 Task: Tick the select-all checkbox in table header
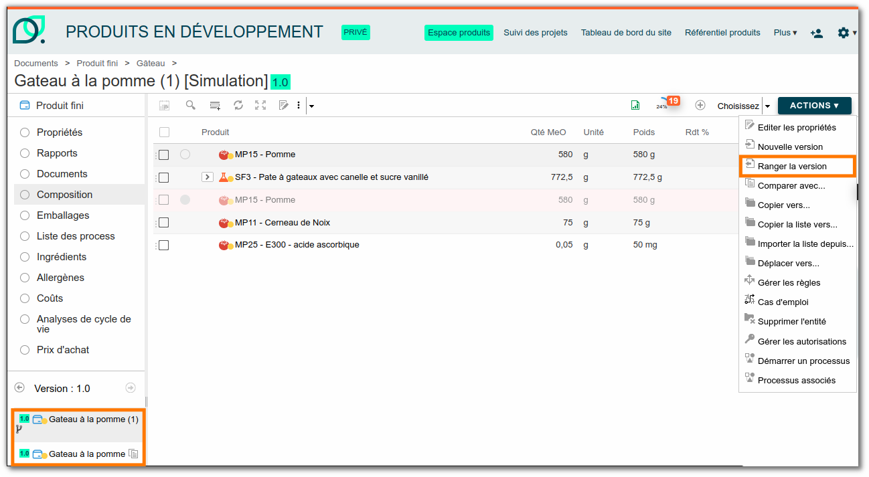[165, 132]
